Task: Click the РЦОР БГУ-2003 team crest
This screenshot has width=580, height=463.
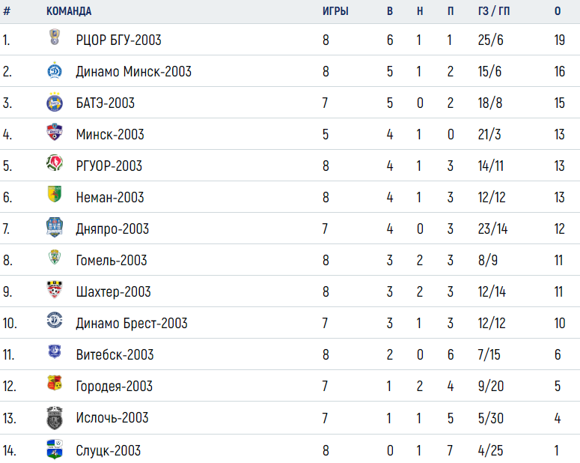Action: (x=55, y=37)
